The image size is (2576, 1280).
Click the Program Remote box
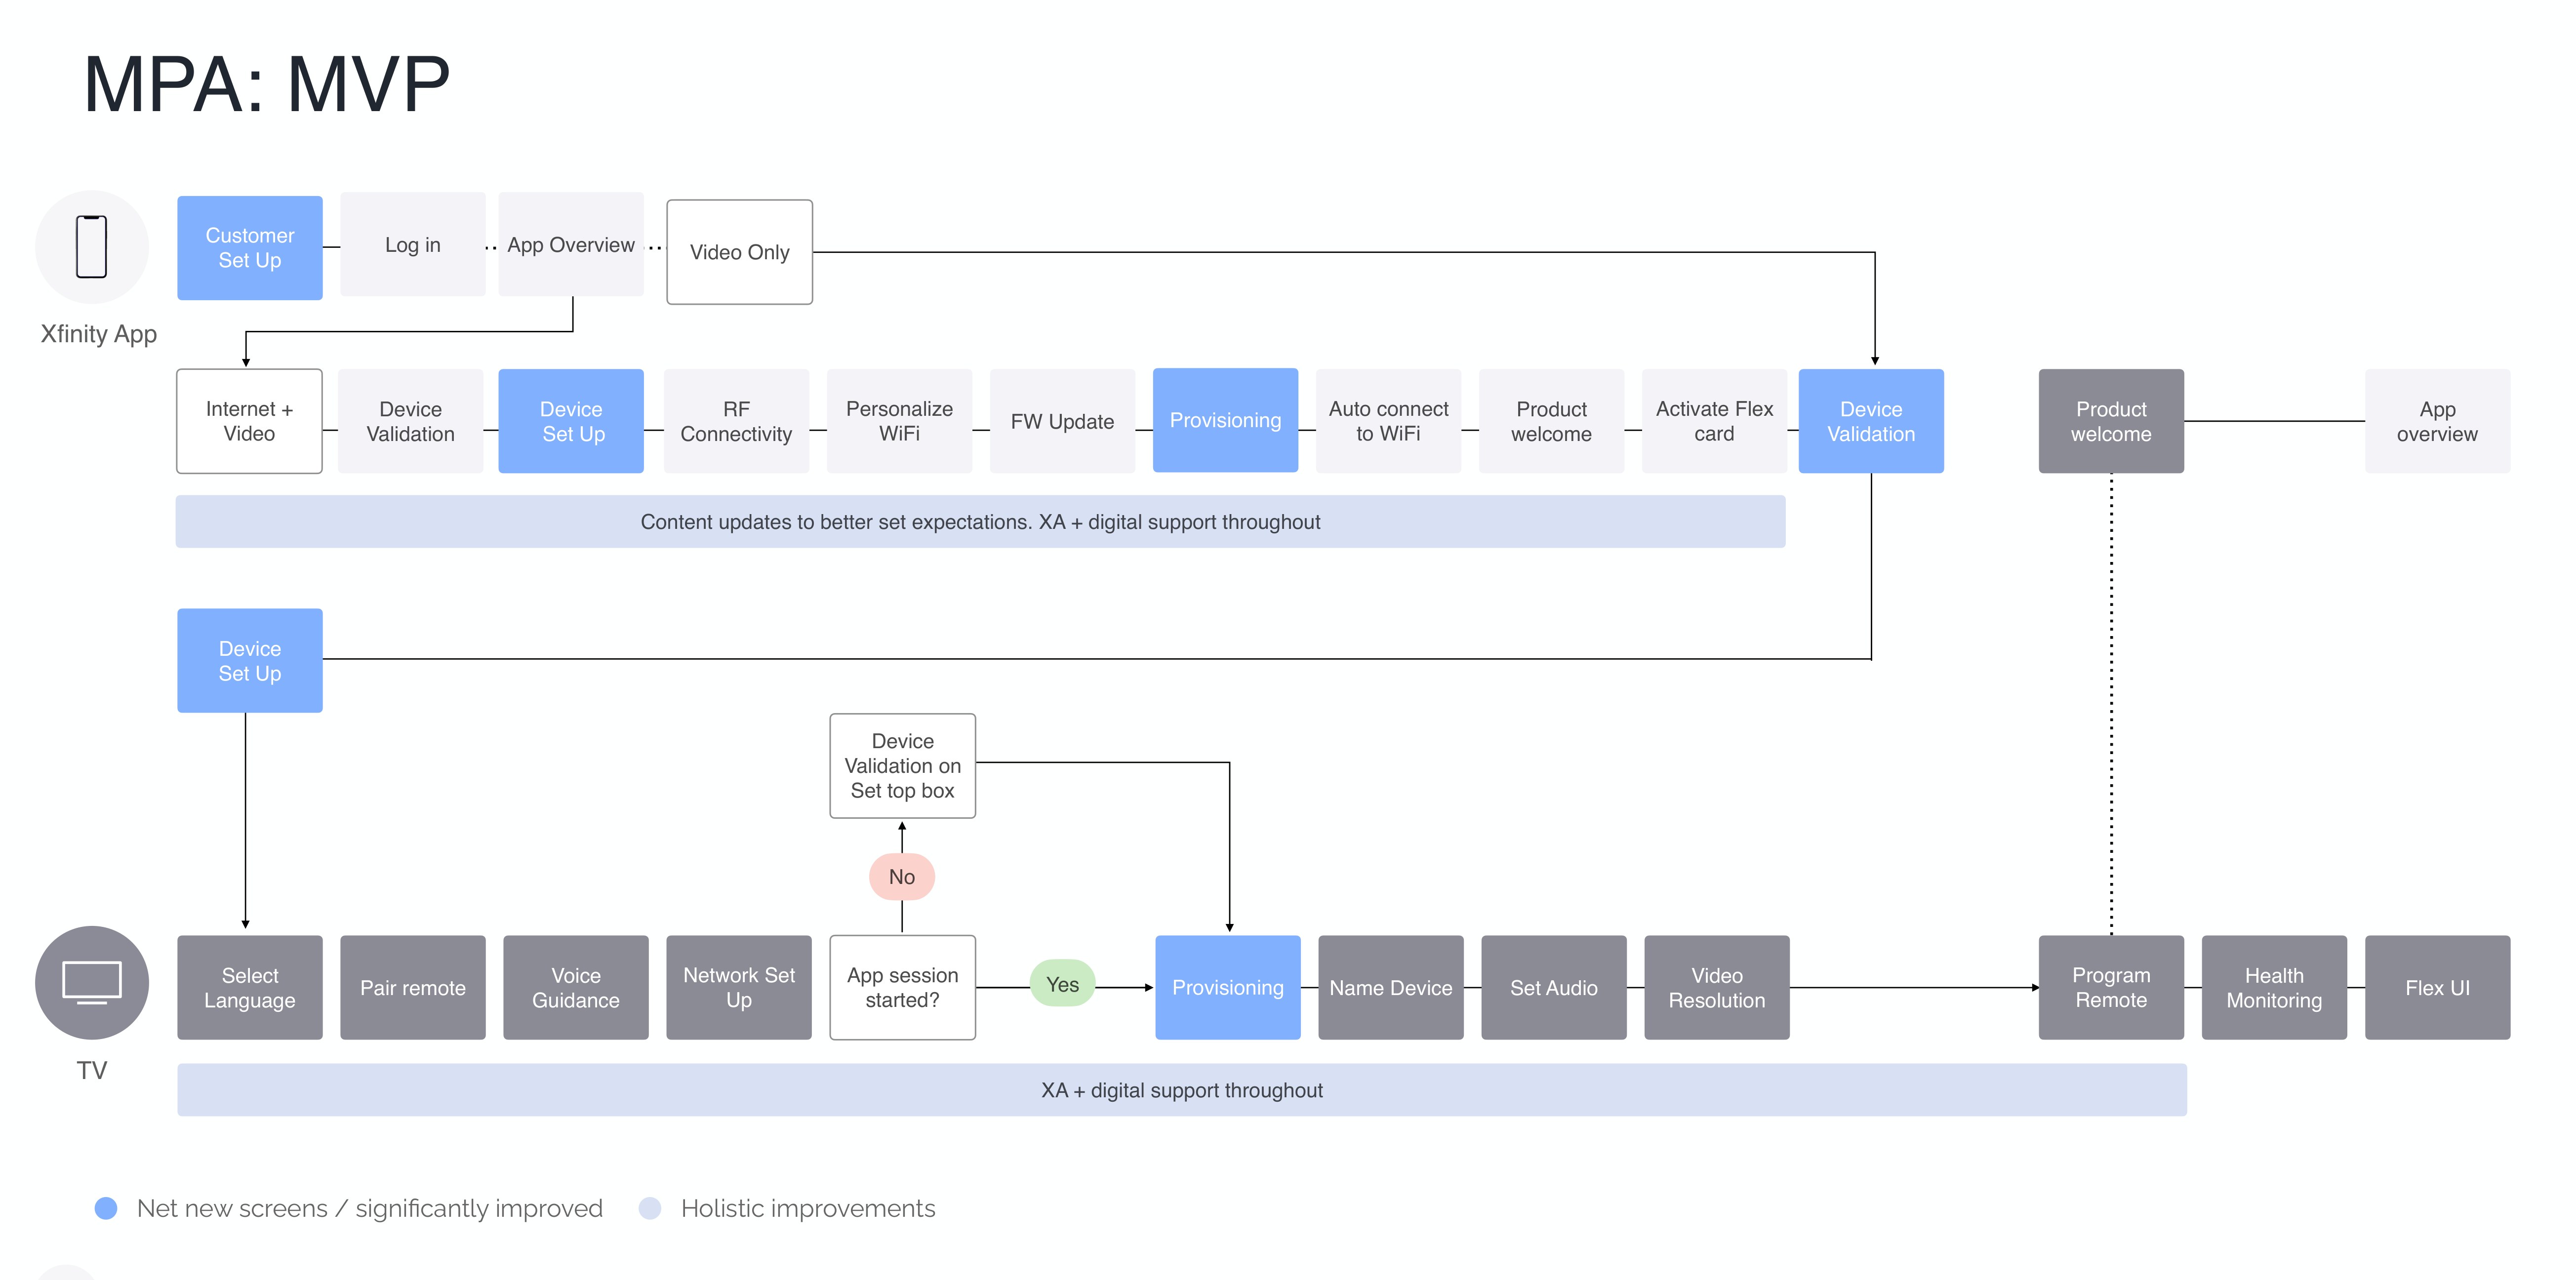pos(2112,987)
